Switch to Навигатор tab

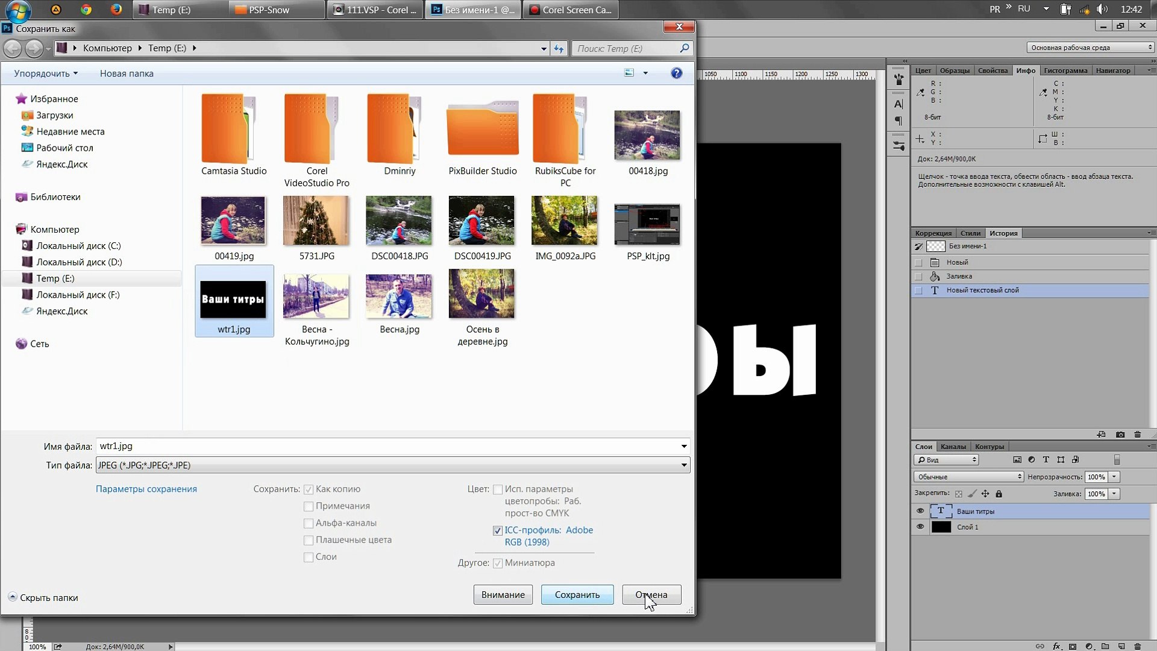click(1113, 71)
